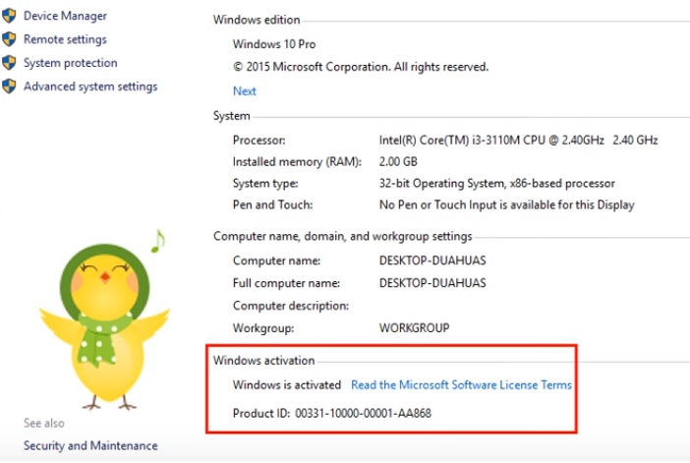Click the 'Workgroup:' label
The image size is (690, 463).
[263, 328]
